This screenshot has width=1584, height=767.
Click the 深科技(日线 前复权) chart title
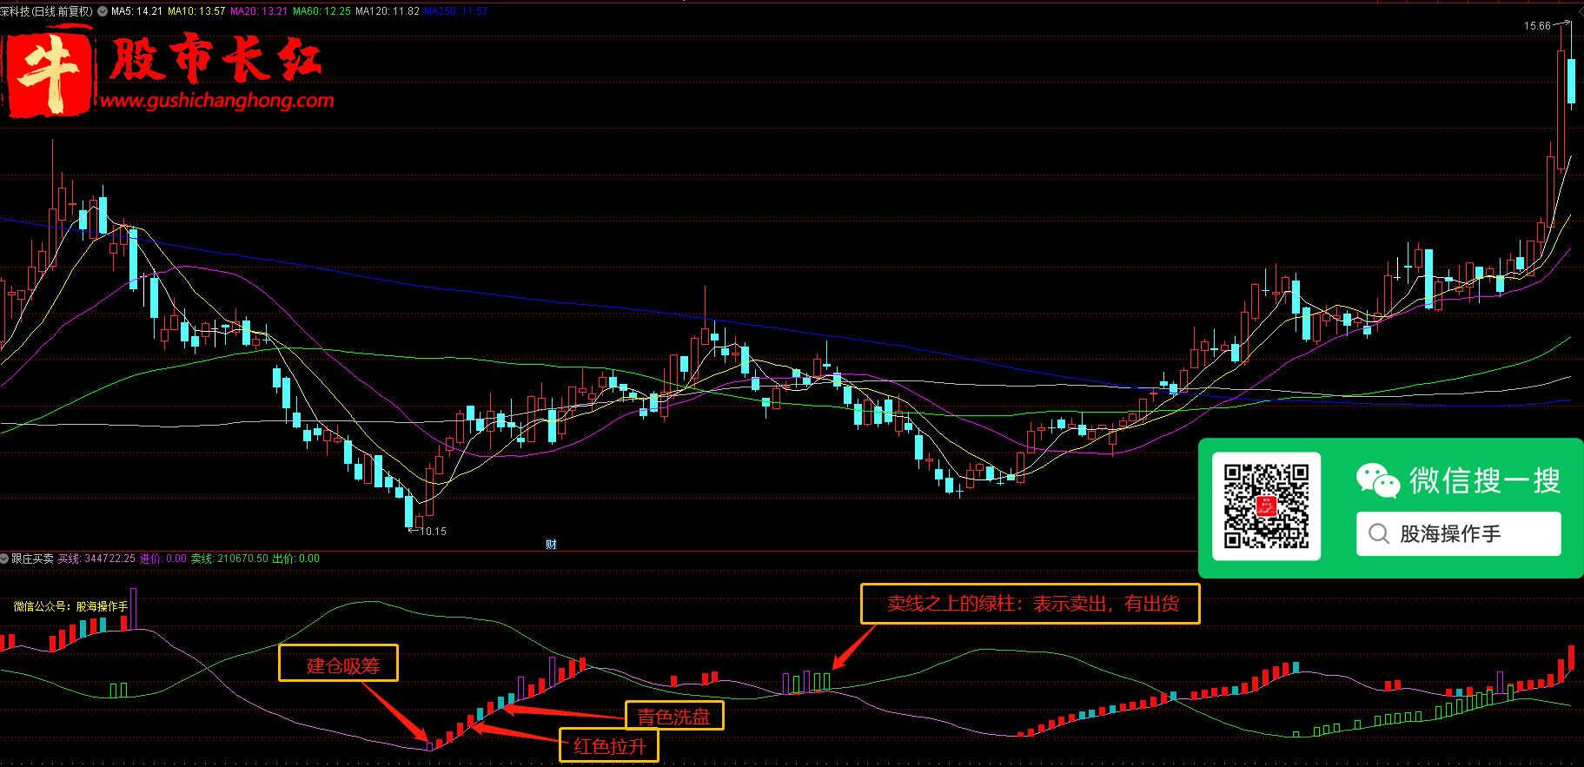pos(47,11)
